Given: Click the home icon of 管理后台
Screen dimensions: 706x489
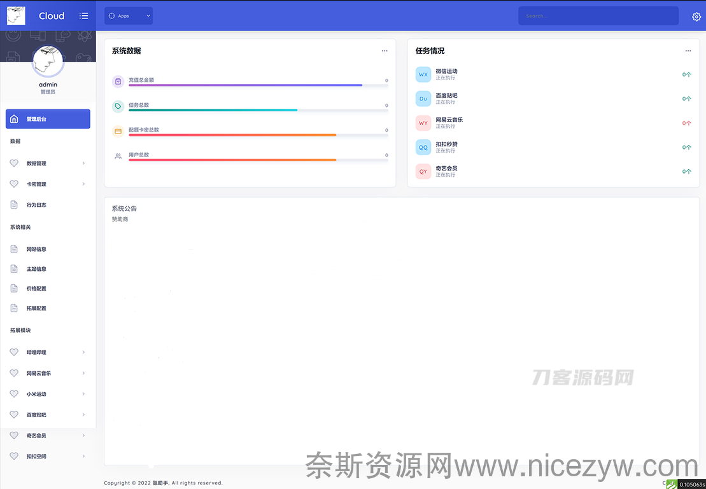Looking at the screenshot, I should pos(14,119).
